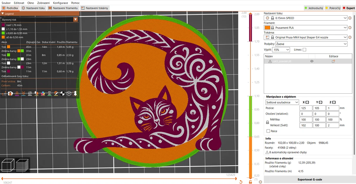Toggle travel moves icon in legend toolbar
356x184 pixels.
click(x=4, y=93)
